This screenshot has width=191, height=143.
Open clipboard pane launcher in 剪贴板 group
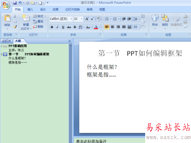(16, 34)
